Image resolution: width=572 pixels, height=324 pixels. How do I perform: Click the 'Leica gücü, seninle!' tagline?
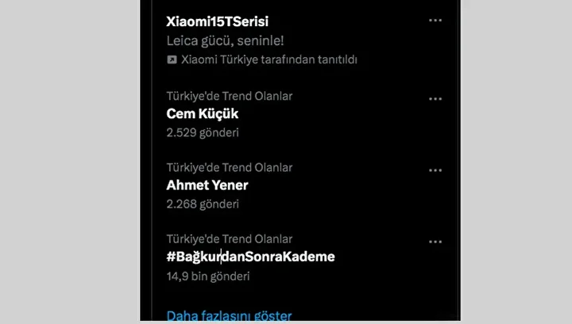point(225,40)
